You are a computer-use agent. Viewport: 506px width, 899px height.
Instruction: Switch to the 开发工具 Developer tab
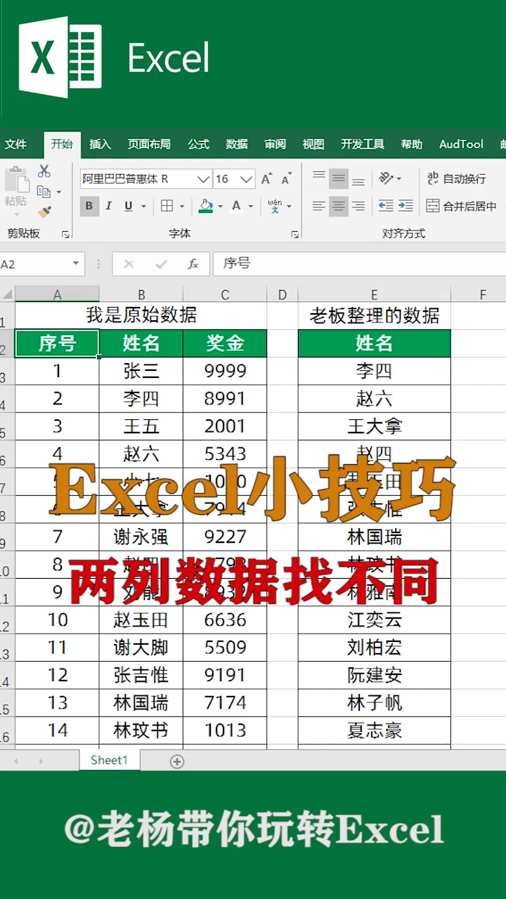[x=363, y=144]
